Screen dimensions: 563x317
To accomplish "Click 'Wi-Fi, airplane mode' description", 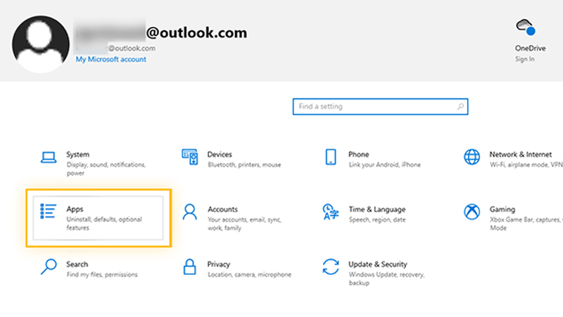I will coord(526,165).
